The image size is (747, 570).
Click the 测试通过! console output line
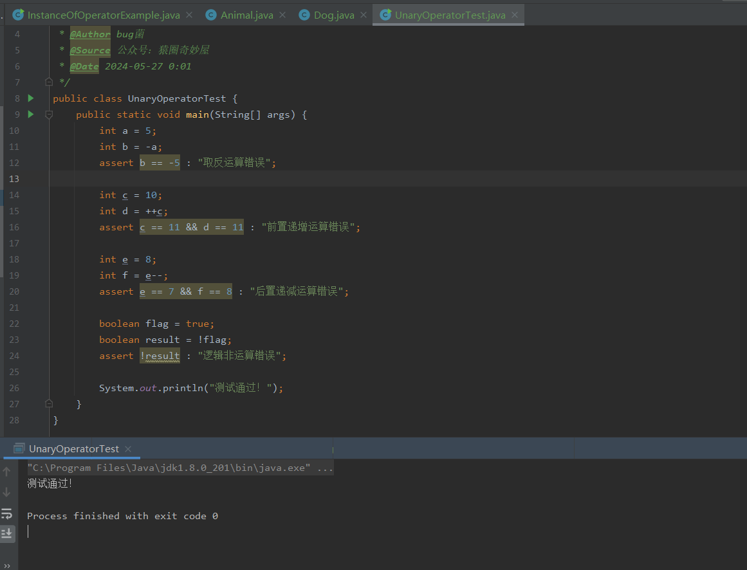tap(50, 484)
